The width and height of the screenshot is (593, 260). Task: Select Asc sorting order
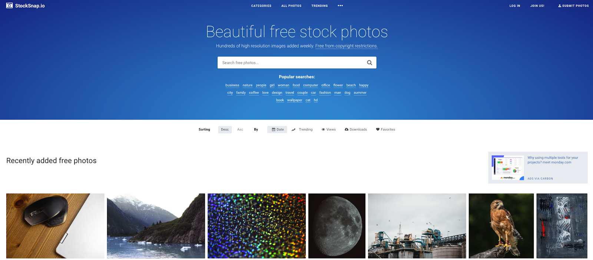[x=240, y=130]
